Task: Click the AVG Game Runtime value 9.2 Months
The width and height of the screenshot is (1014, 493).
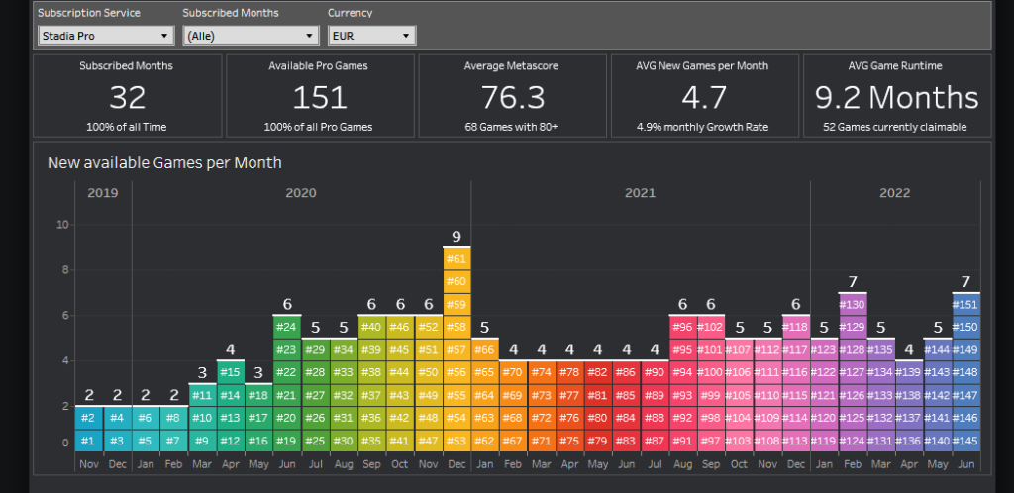Action: [x=897, y=98]
